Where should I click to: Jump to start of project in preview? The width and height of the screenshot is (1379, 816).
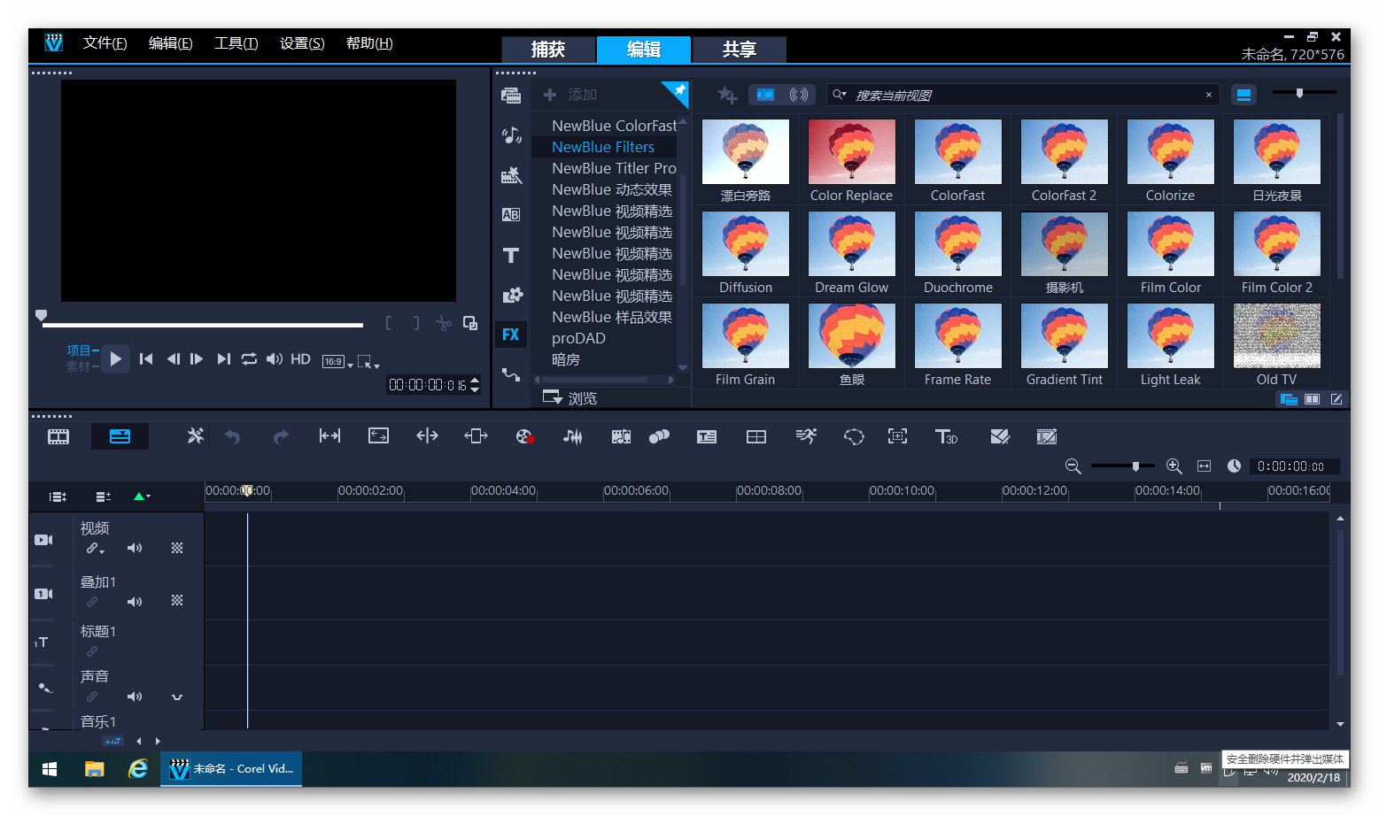pos(146,359)
